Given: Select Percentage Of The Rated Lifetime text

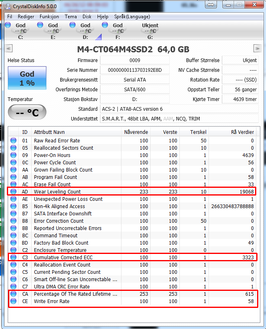Looking at the screenshot, I should coord(75,294).
